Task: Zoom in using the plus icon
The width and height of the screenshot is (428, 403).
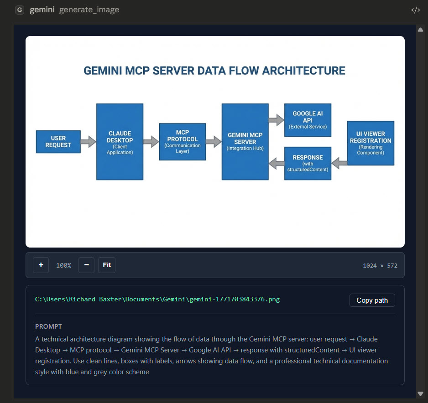Action: click(41, 265)
